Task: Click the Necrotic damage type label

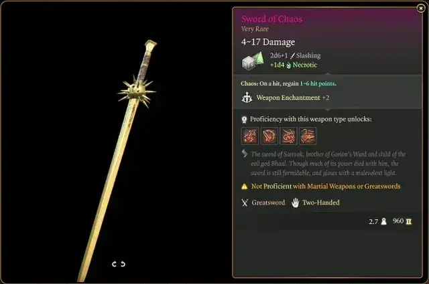Action: [305, 65]
